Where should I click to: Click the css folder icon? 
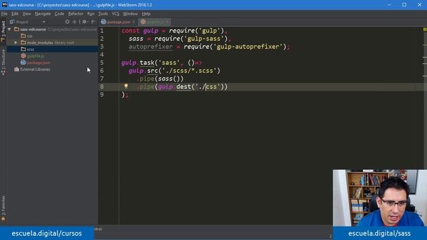[23, 35]
